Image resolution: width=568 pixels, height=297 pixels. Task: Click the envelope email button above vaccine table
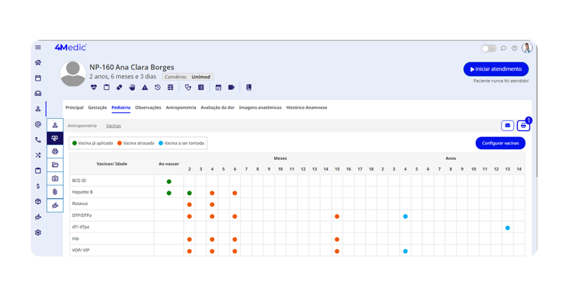[507, 126]
